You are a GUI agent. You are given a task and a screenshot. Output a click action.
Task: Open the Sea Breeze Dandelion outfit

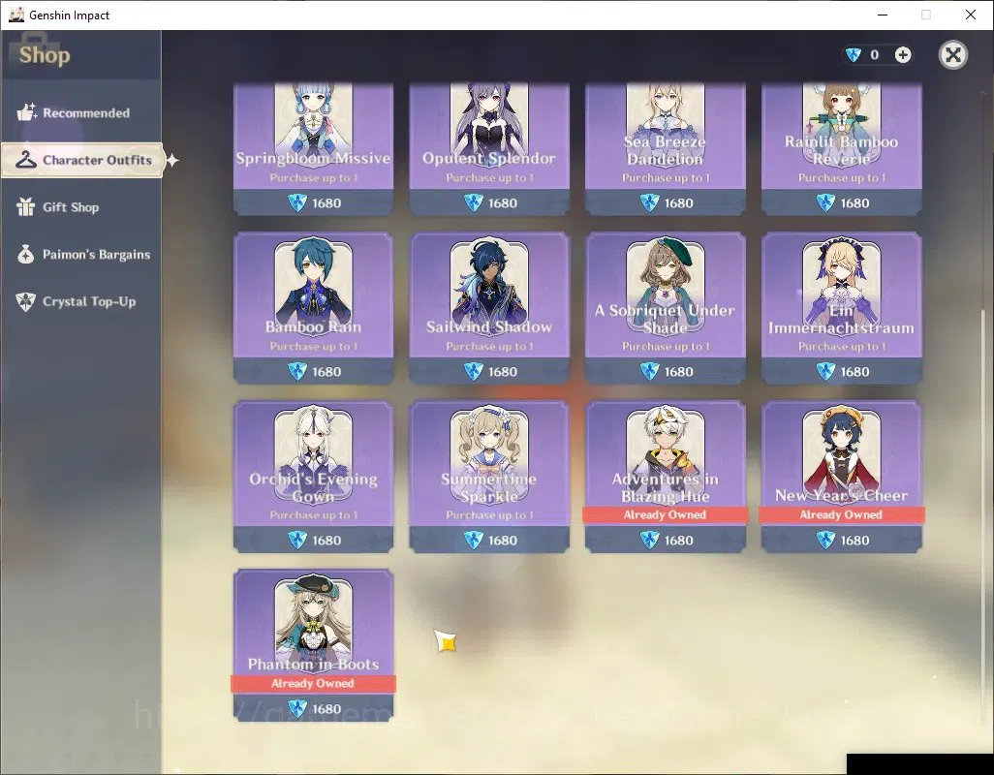pyautogui.click(x=665, y=148)
